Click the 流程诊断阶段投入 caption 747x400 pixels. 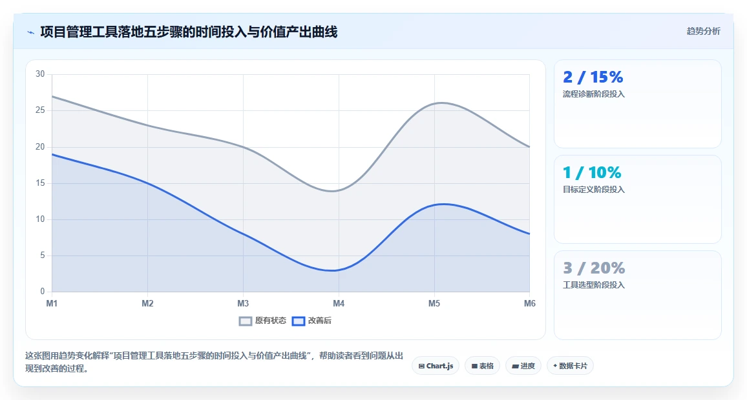[x=594, y=94]
